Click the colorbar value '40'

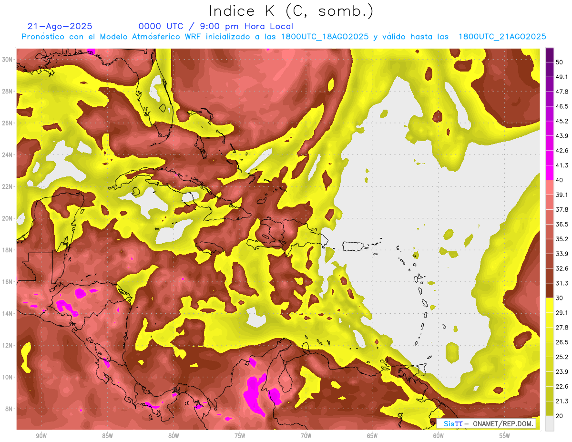coord(560,180)
